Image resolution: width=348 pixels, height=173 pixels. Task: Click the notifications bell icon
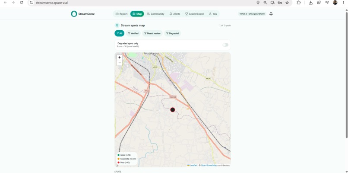pyautogui.click(x=271, y=14)
